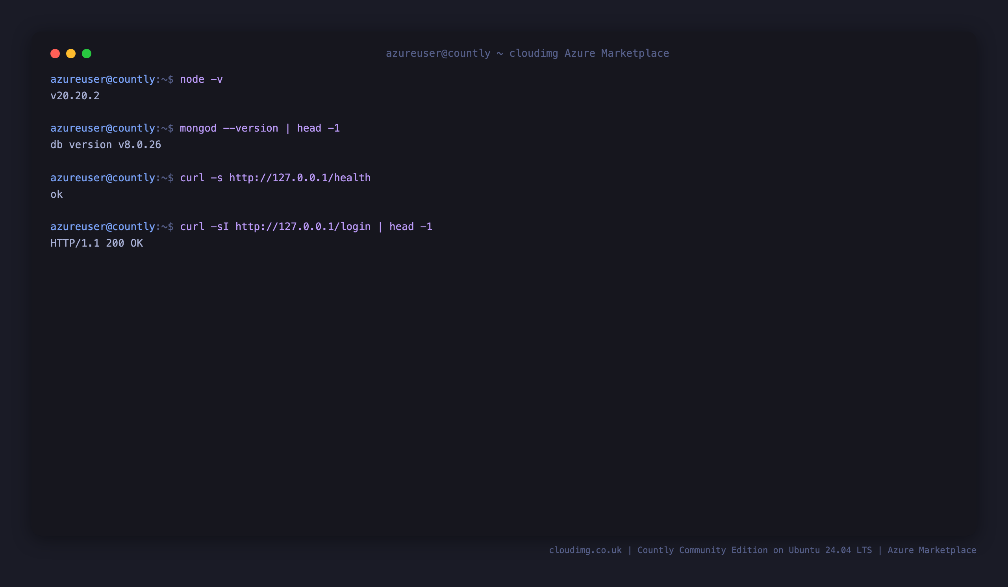Image resolution: width=1008 pixels, height=587 pixels.
Task: Click the 'v20.20.2' output line
Action: pyautogui.click(x=75, y=96)
